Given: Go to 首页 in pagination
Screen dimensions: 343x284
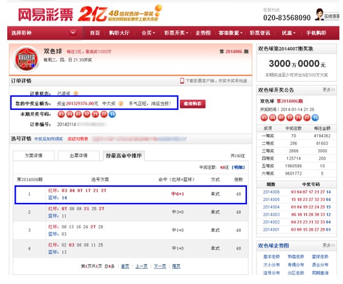Looking at the screenshot, I should pyautogui.click(x=125, y=266).
